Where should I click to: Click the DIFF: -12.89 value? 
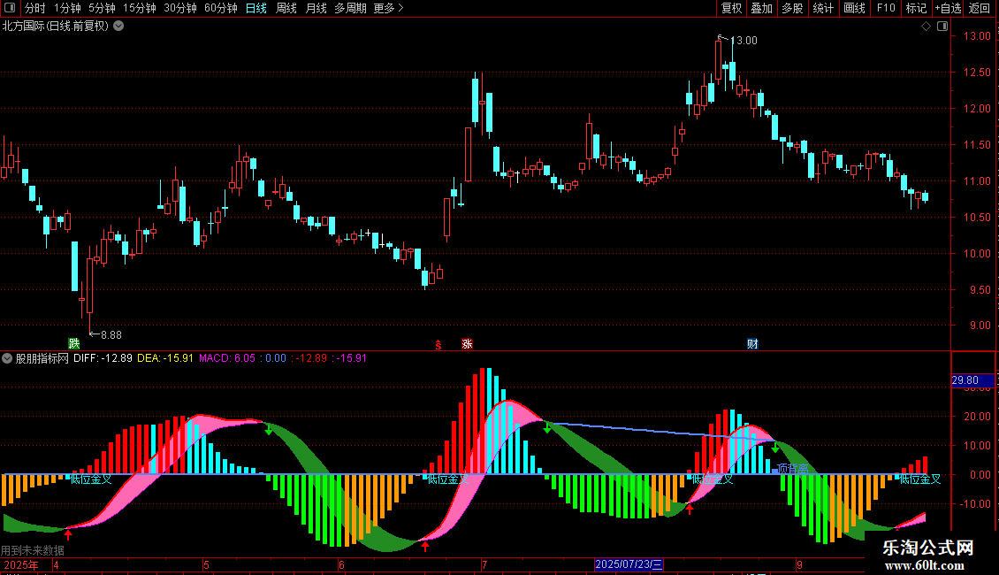103,358
